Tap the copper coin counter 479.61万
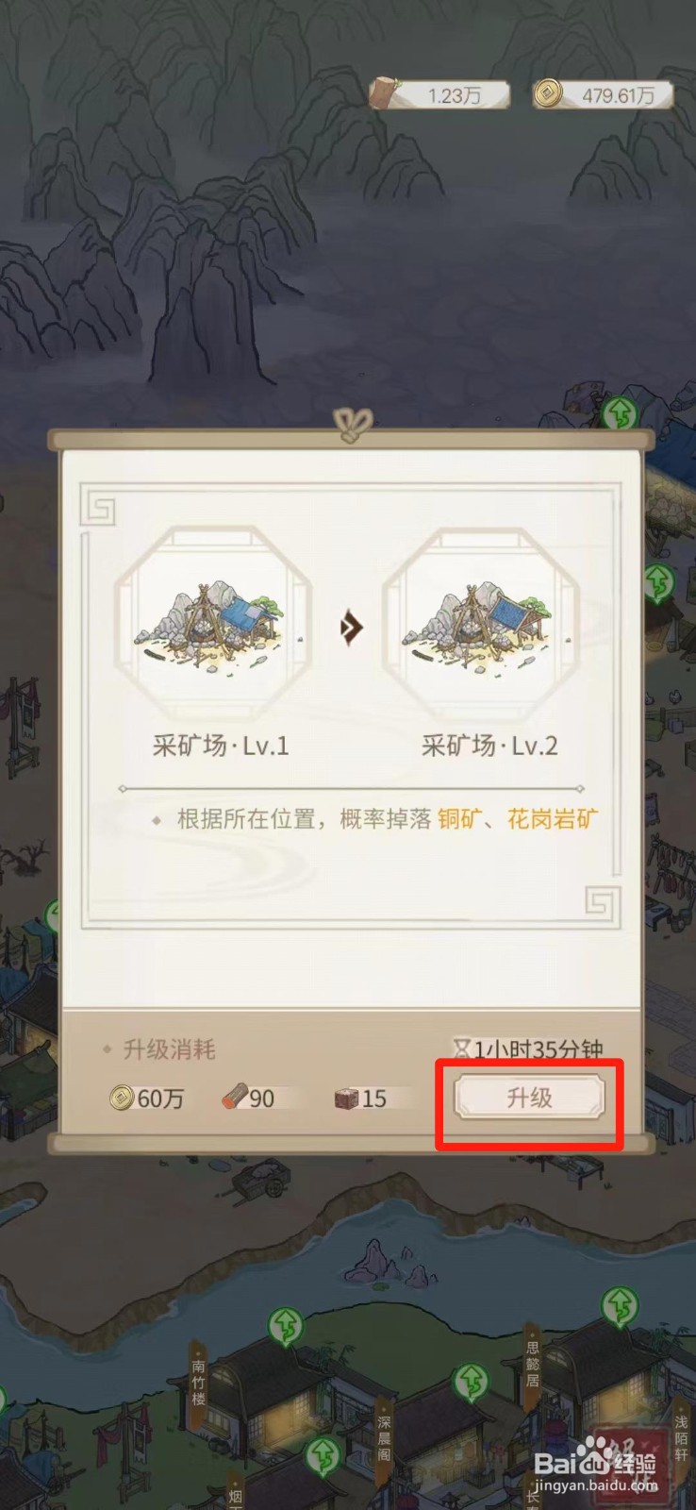The width and height of the screenshot is (696, 1510). tap(603, 94)
